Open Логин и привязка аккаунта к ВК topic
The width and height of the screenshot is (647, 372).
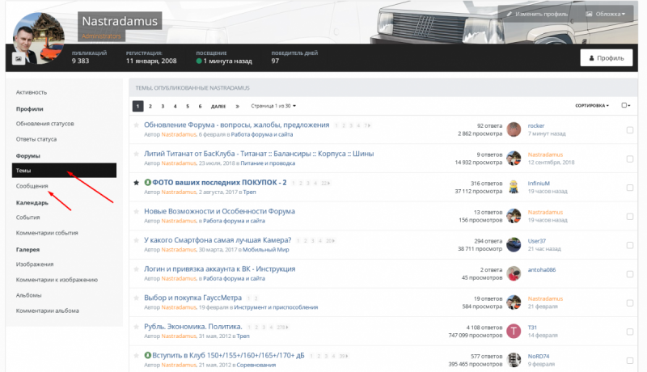tap(219, 269)
